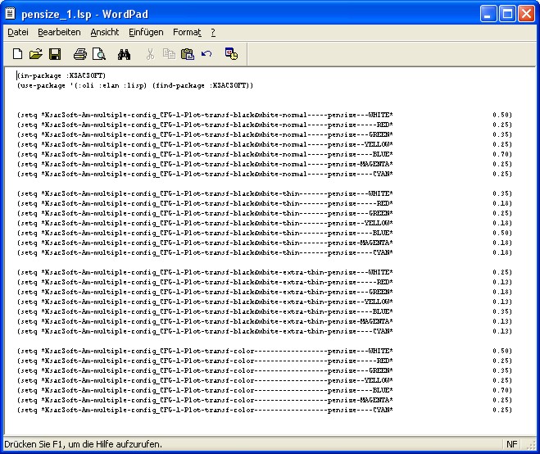The height and width of the screenshot is (454, 540).
Task: Print the document via printer icon
Action: coord(80,55)
